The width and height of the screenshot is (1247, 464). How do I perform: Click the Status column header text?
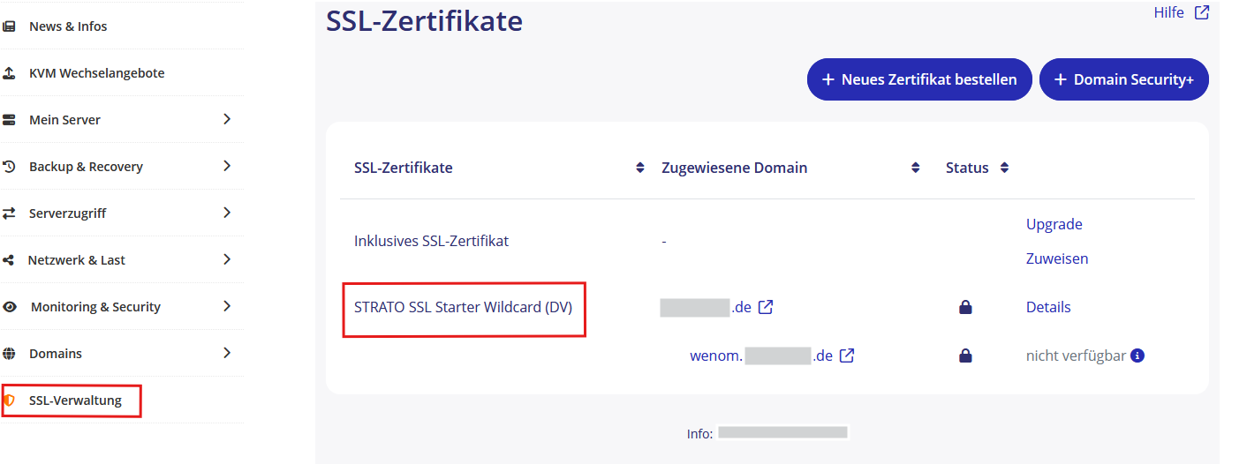[967, 168]
